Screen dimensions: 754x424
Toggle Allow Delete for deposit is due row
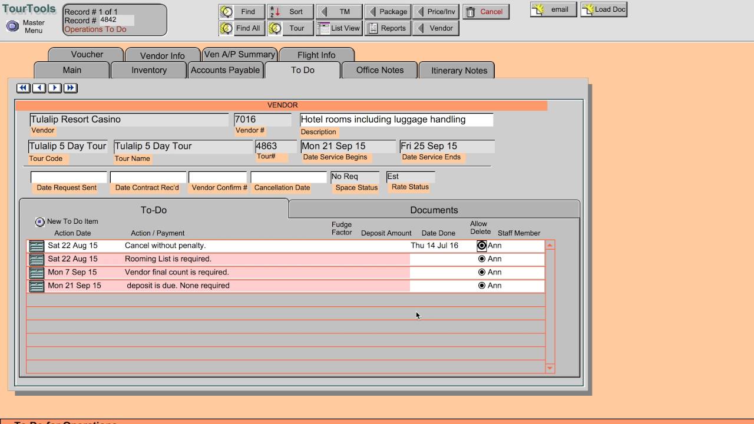(x=482, y=286)
